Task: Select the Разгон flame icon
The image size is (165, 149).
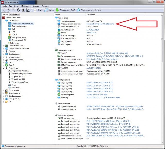Action: click(x=10, y=34)
